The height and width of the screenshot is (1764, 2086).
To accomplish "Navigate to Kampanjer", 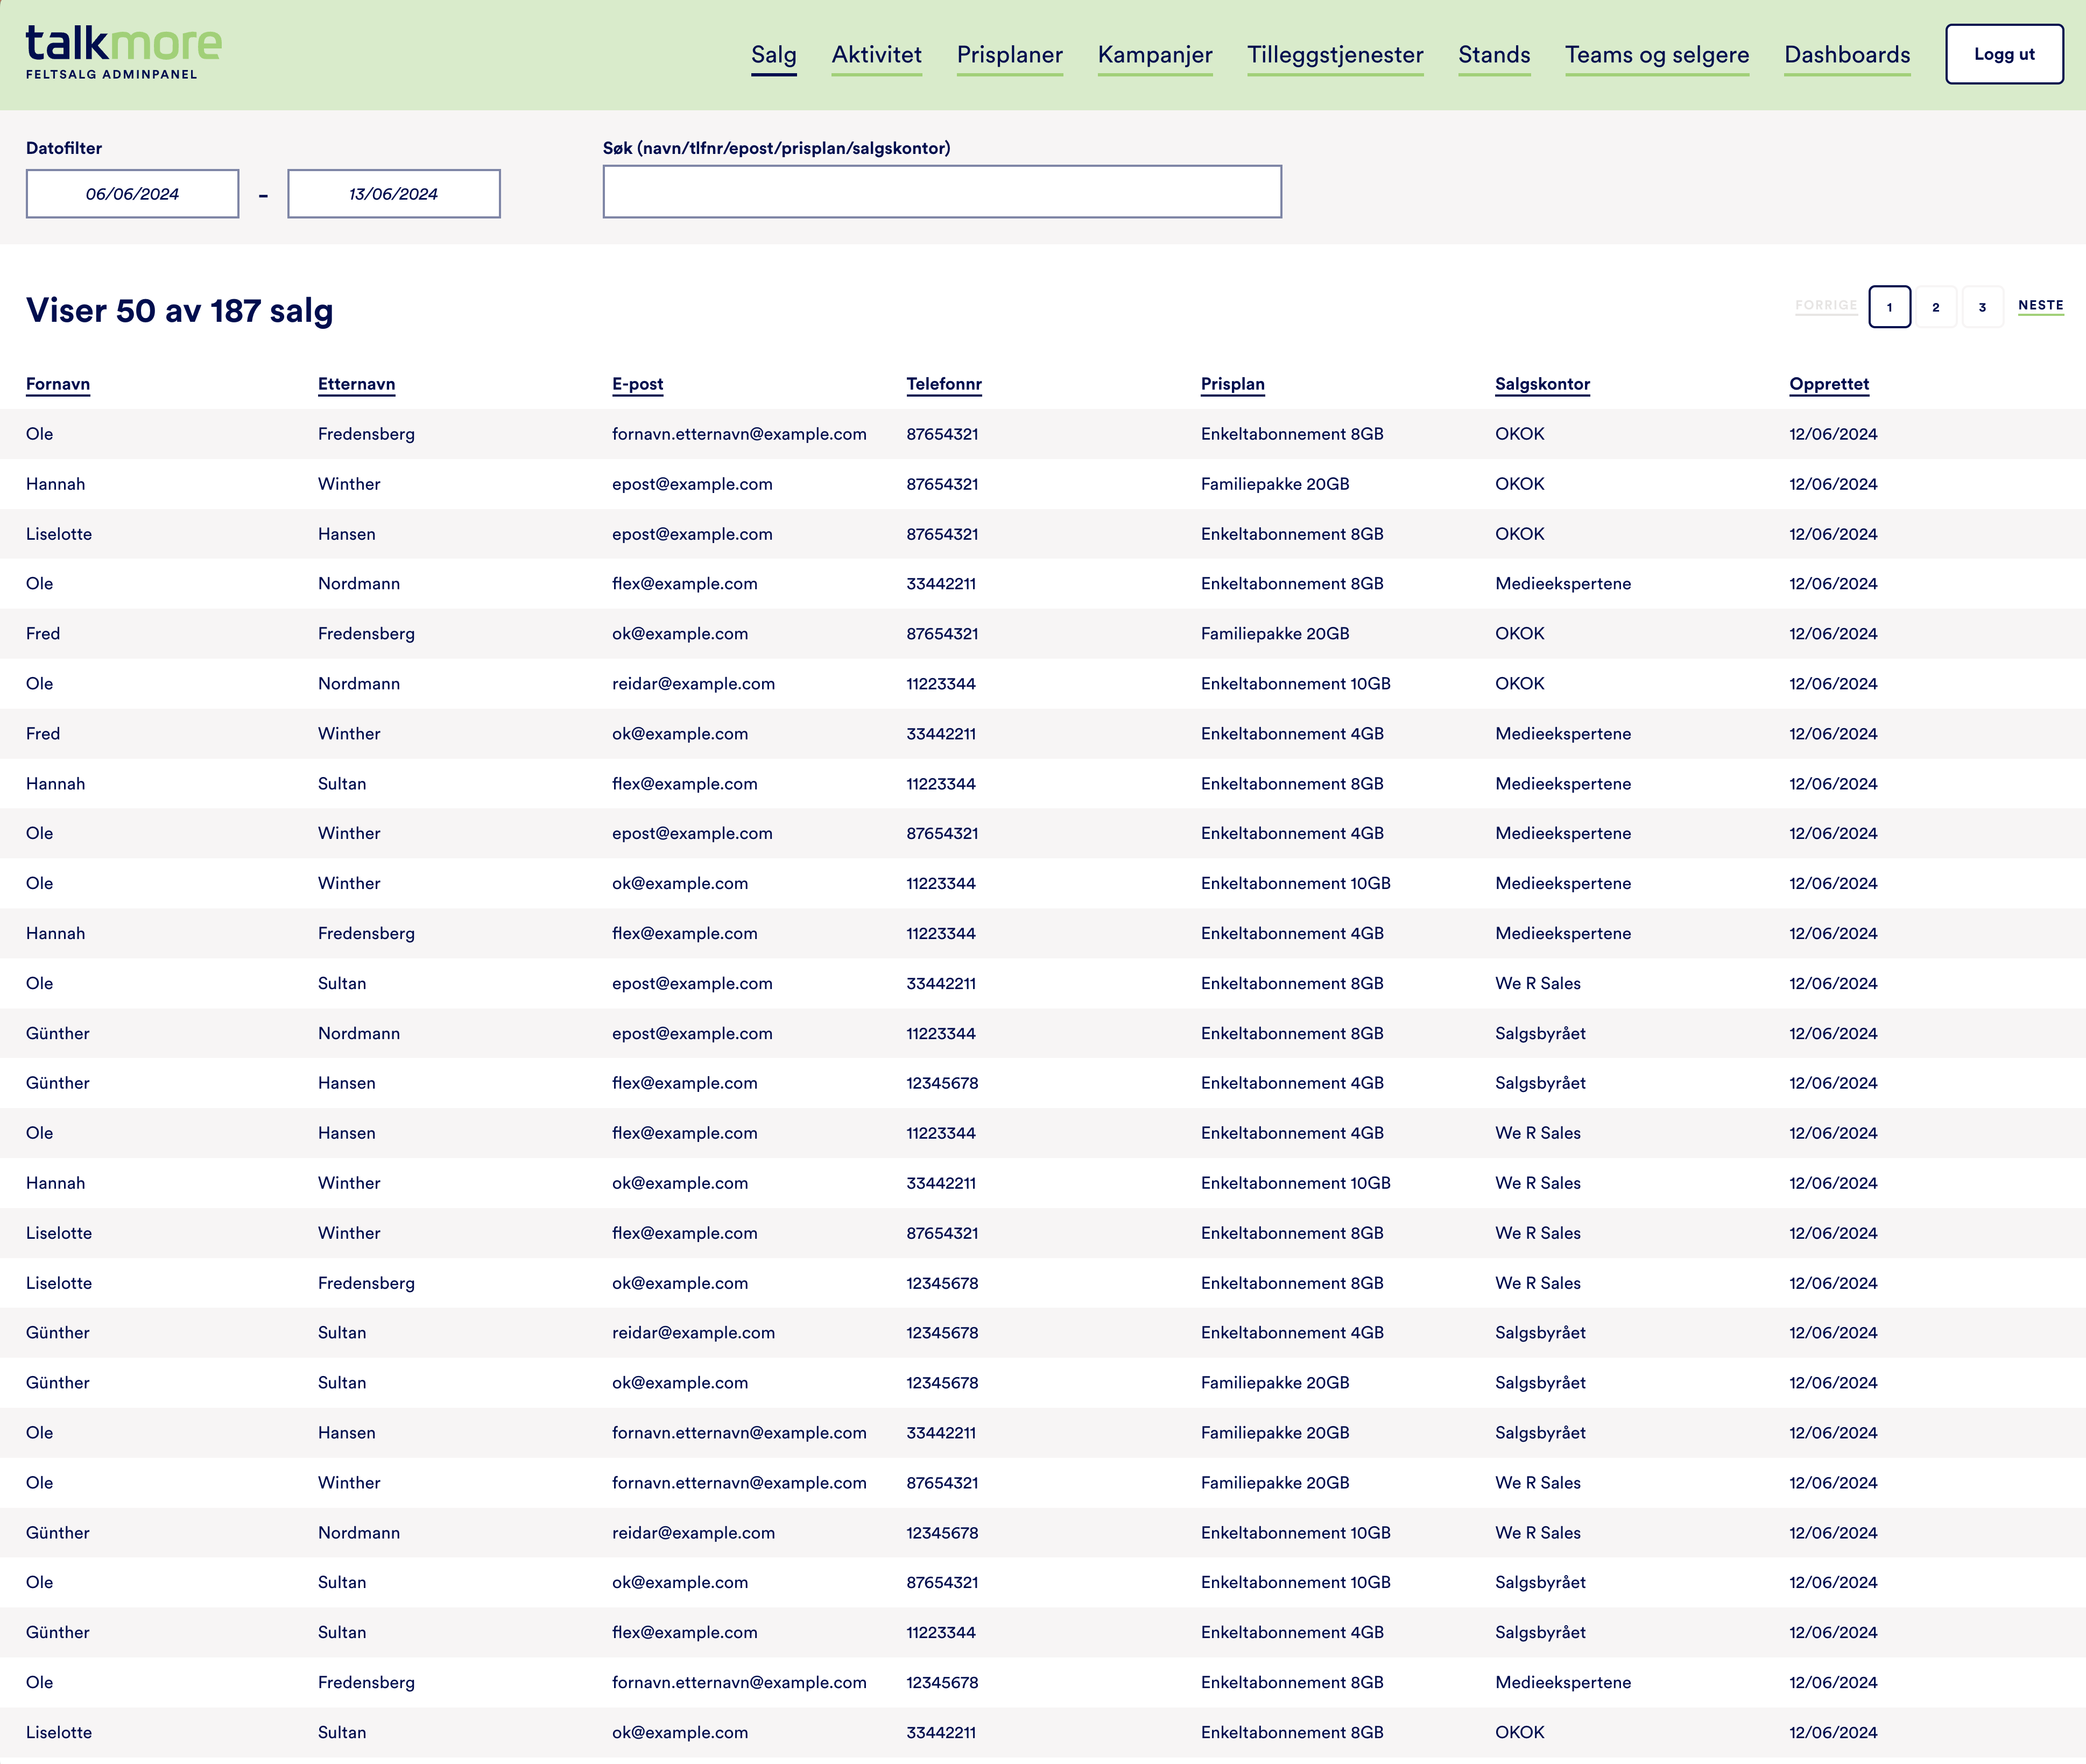I will (1155, 56).
